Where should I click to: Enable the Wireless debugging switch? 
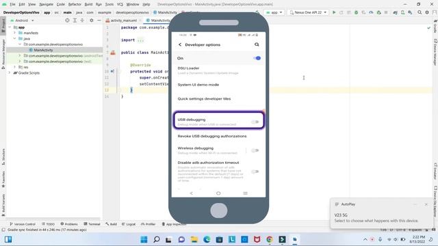(255, 150)
